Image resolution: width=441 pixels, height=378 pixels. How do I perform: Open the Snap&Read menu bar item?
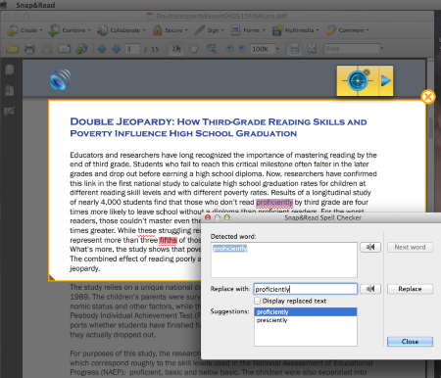tap(35, 5)
